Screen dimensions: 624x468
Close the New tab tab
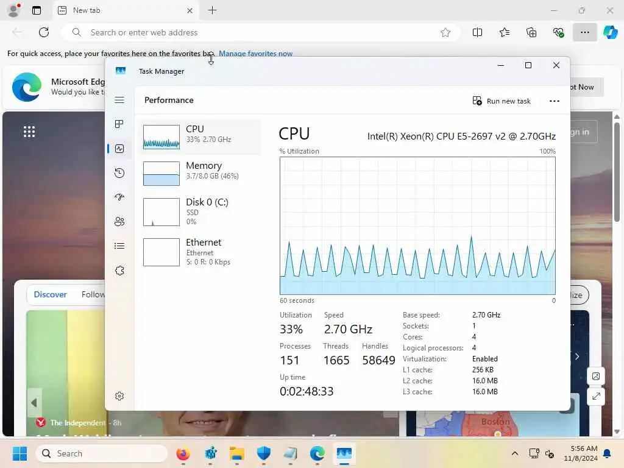pos(190,11)
